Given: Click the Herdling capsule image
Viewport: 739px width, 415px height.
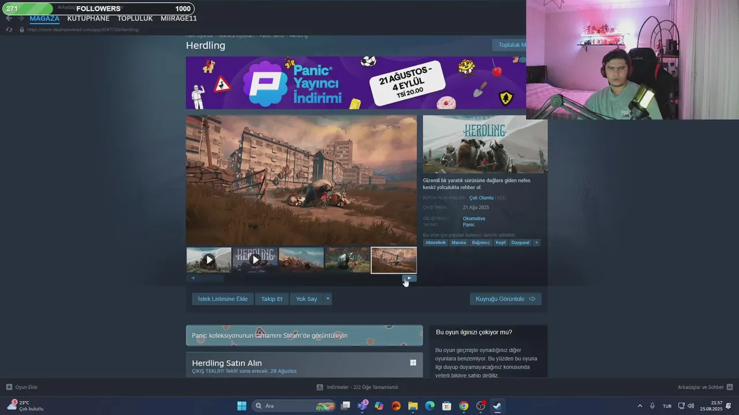Looking at the screenshot, I should pyautogui.click(x=485, y=144).
